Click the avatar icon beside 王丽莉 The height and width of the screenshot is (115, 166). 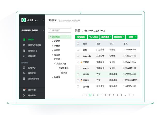tap(81, 62)
